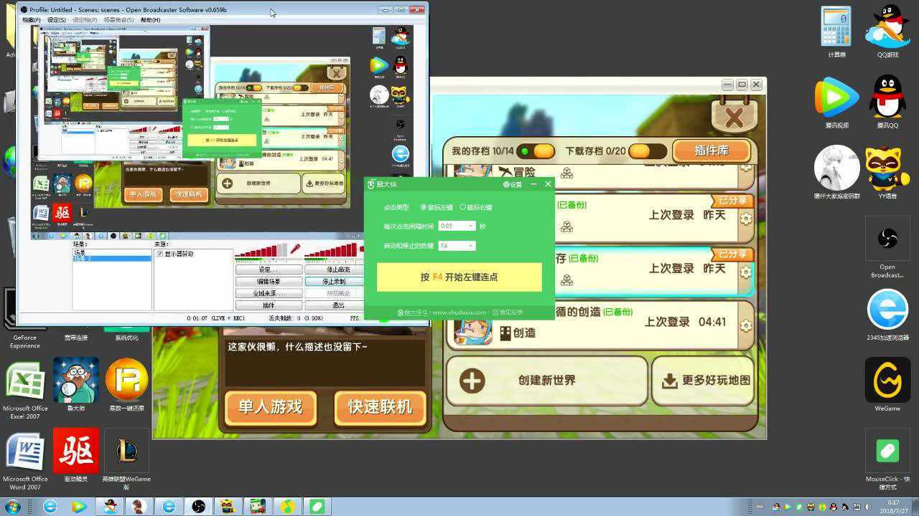Launch 驱动精灵 from the desktop
The image size is (919, 516).
click(76, 456)
